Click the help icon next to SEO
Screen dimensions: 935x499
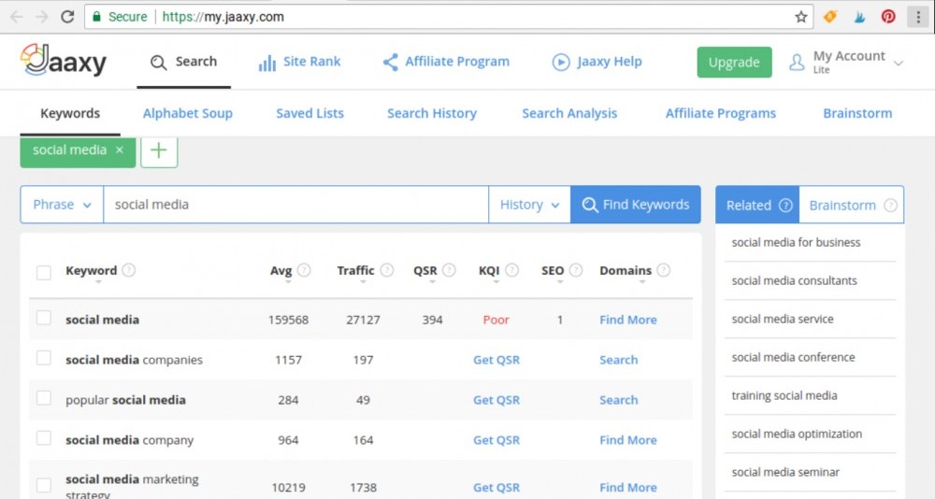(575, 270)
